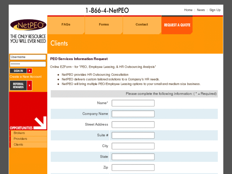This screenshot has height=174, width=232.
Task: Click into the Street Address field
Action: [133, 125]
